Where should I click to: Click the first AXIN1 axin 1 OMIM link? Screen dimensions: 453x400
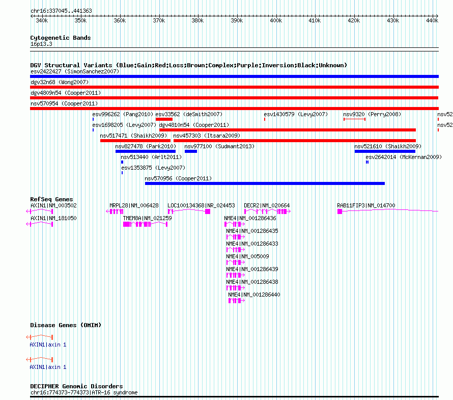coord(48,345)
